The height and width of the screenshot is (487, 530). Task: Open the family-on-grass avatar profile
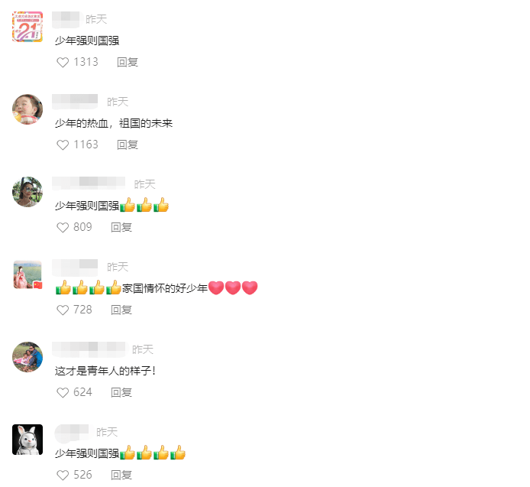(27, 357)
